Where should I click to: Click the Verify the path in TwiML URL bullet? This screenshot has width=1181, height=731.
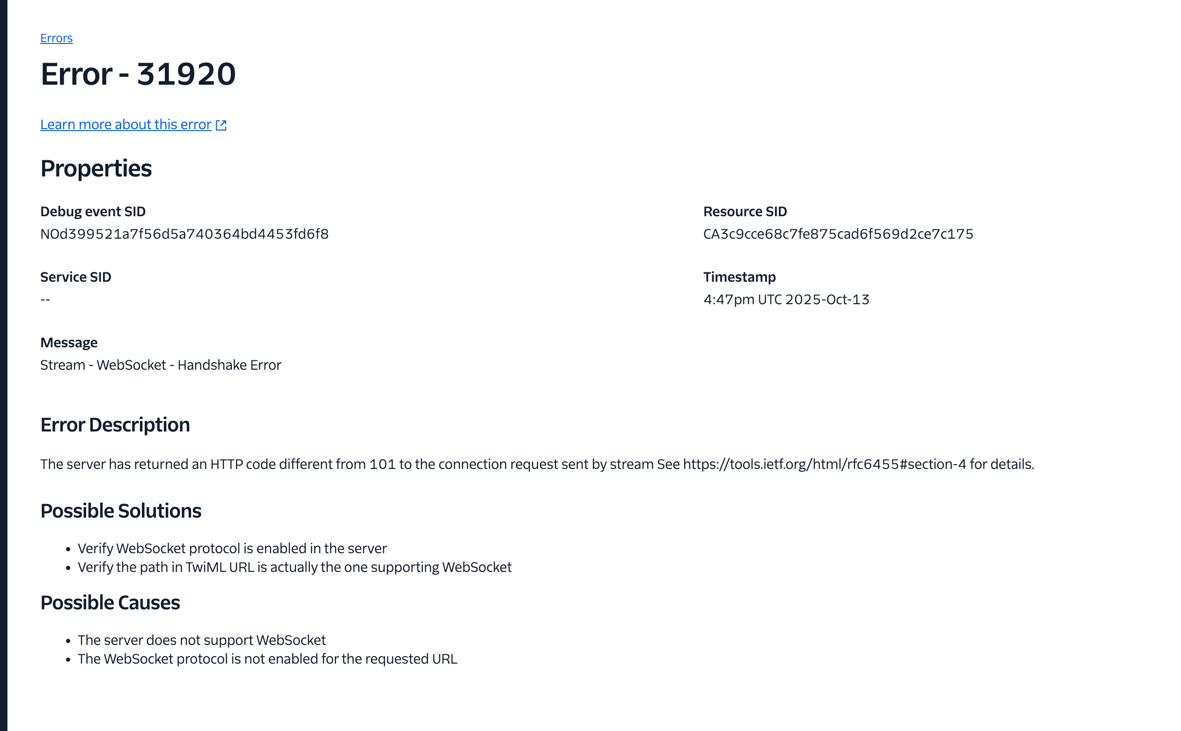point(295,567)
